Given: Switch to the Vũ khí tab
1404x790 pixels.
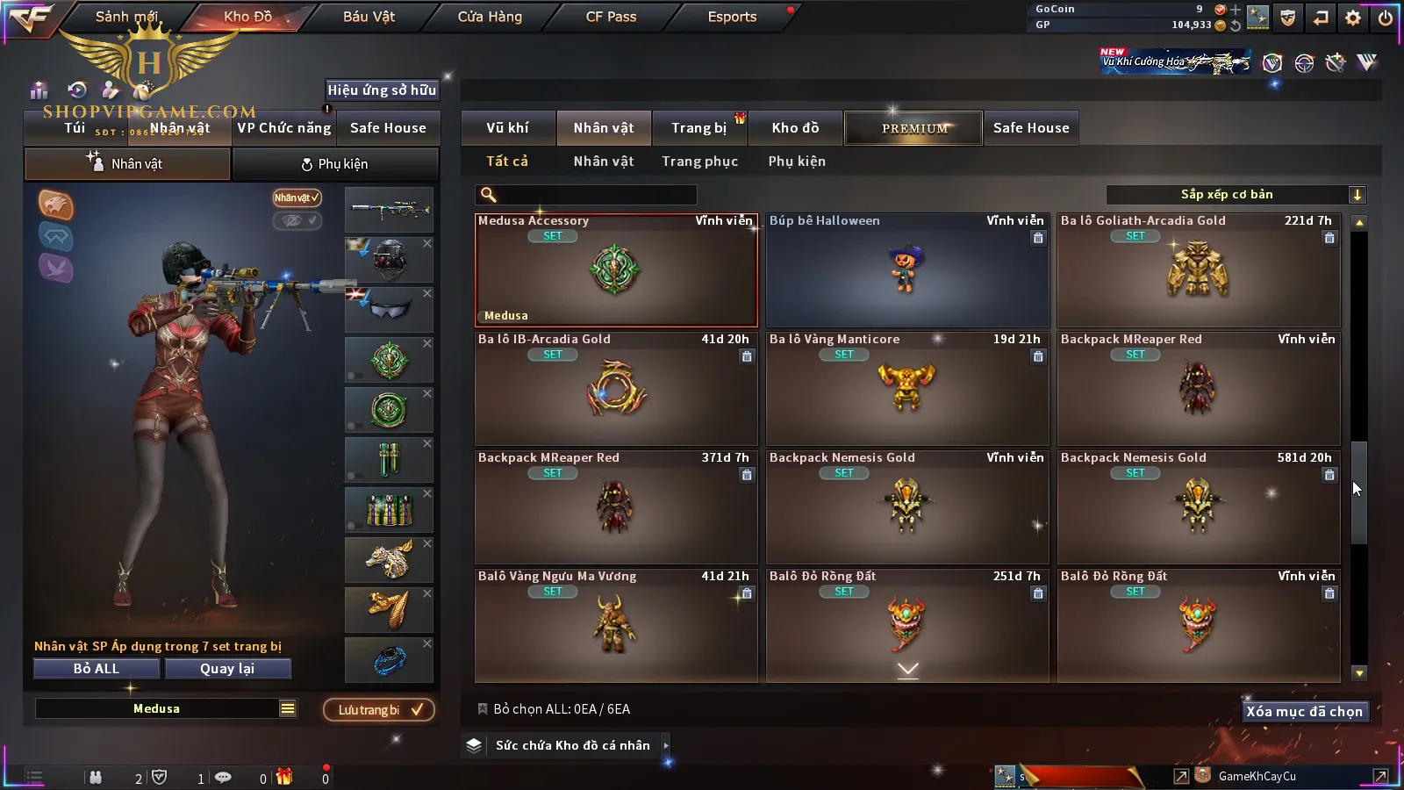Looking at the screenshot, I should click(x=508, y=128).
